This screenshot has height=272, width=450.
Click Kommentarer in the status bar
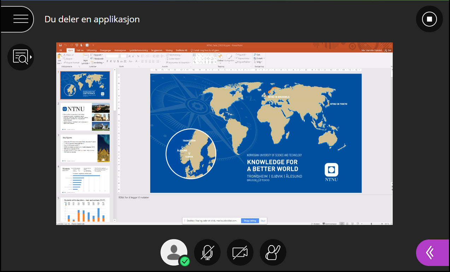point(329,224)
